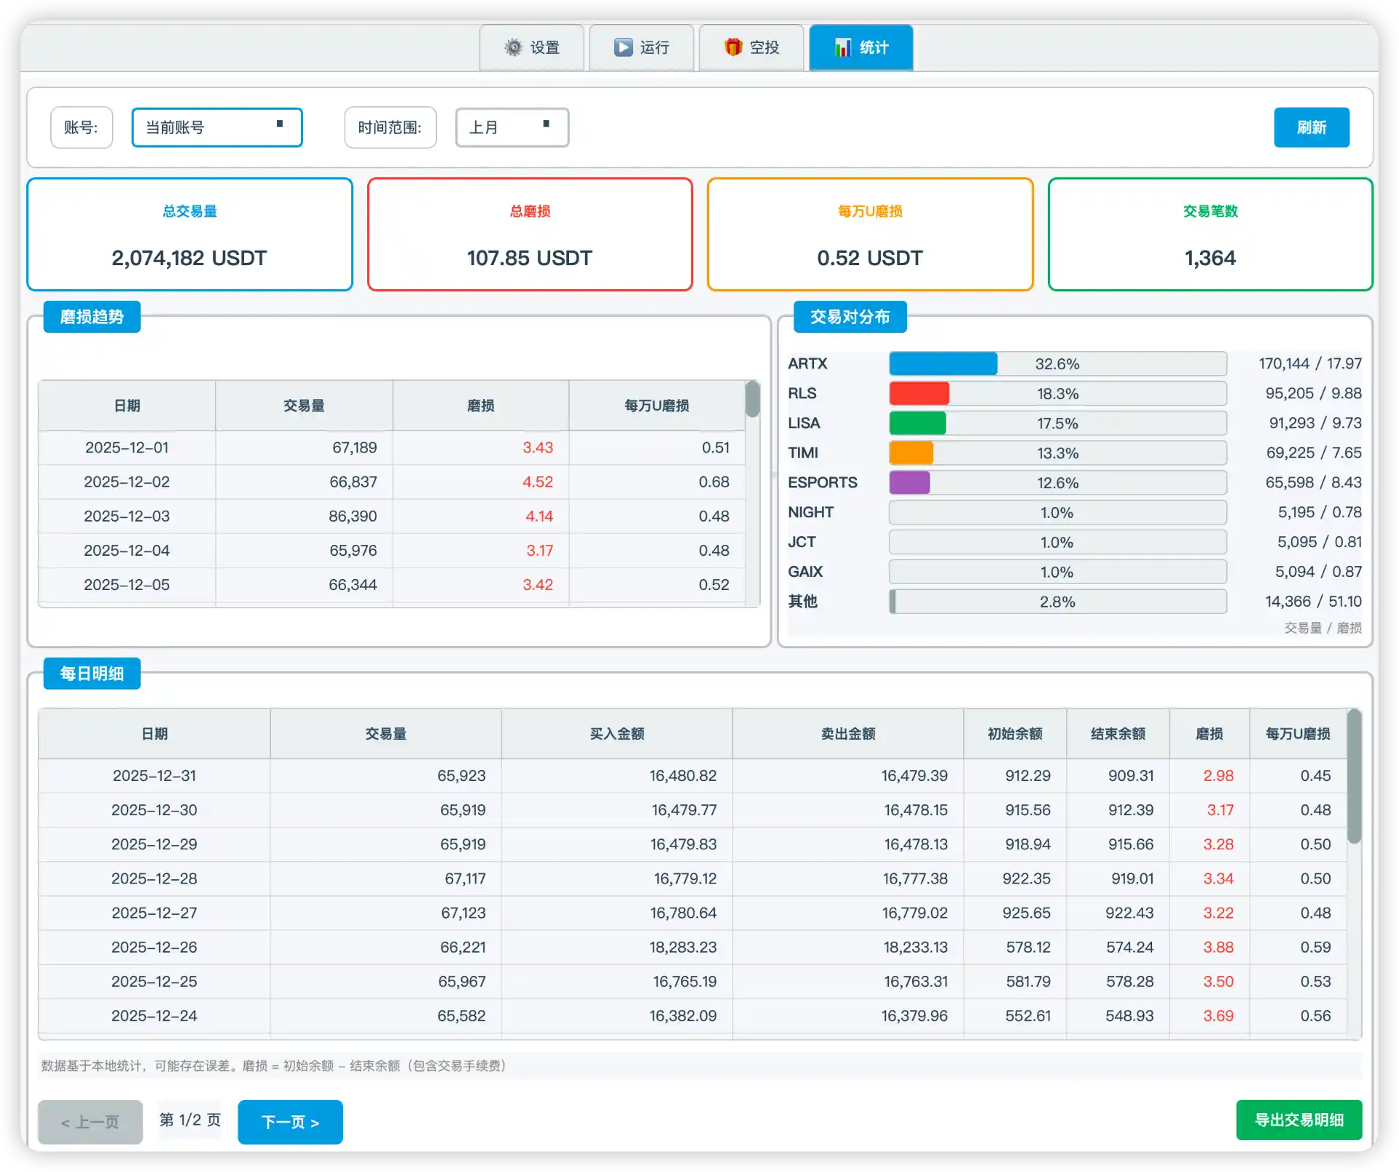The width and height of the screenshot is (1399, 1172).
Task: Click the 每日明细 table scrollbar thumb
Action: click(x=1354, y=776)
